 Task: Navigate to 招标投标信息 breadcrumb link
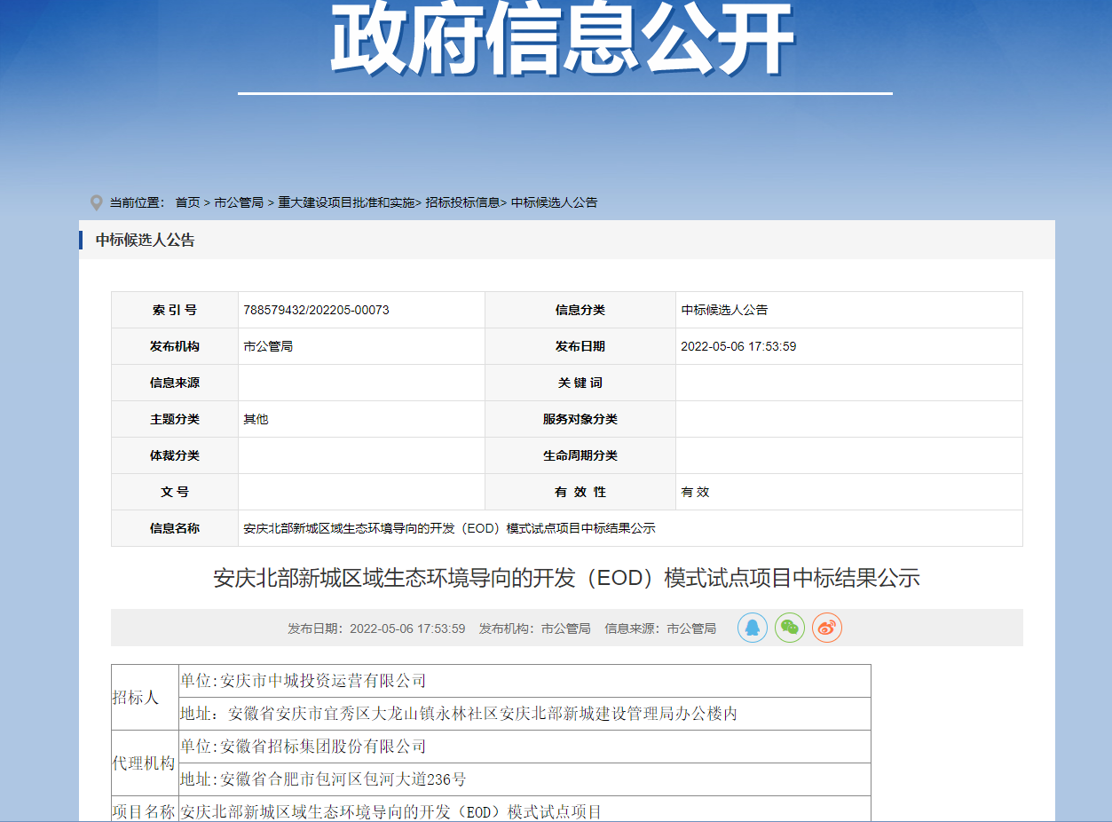(x=462, y=202)
